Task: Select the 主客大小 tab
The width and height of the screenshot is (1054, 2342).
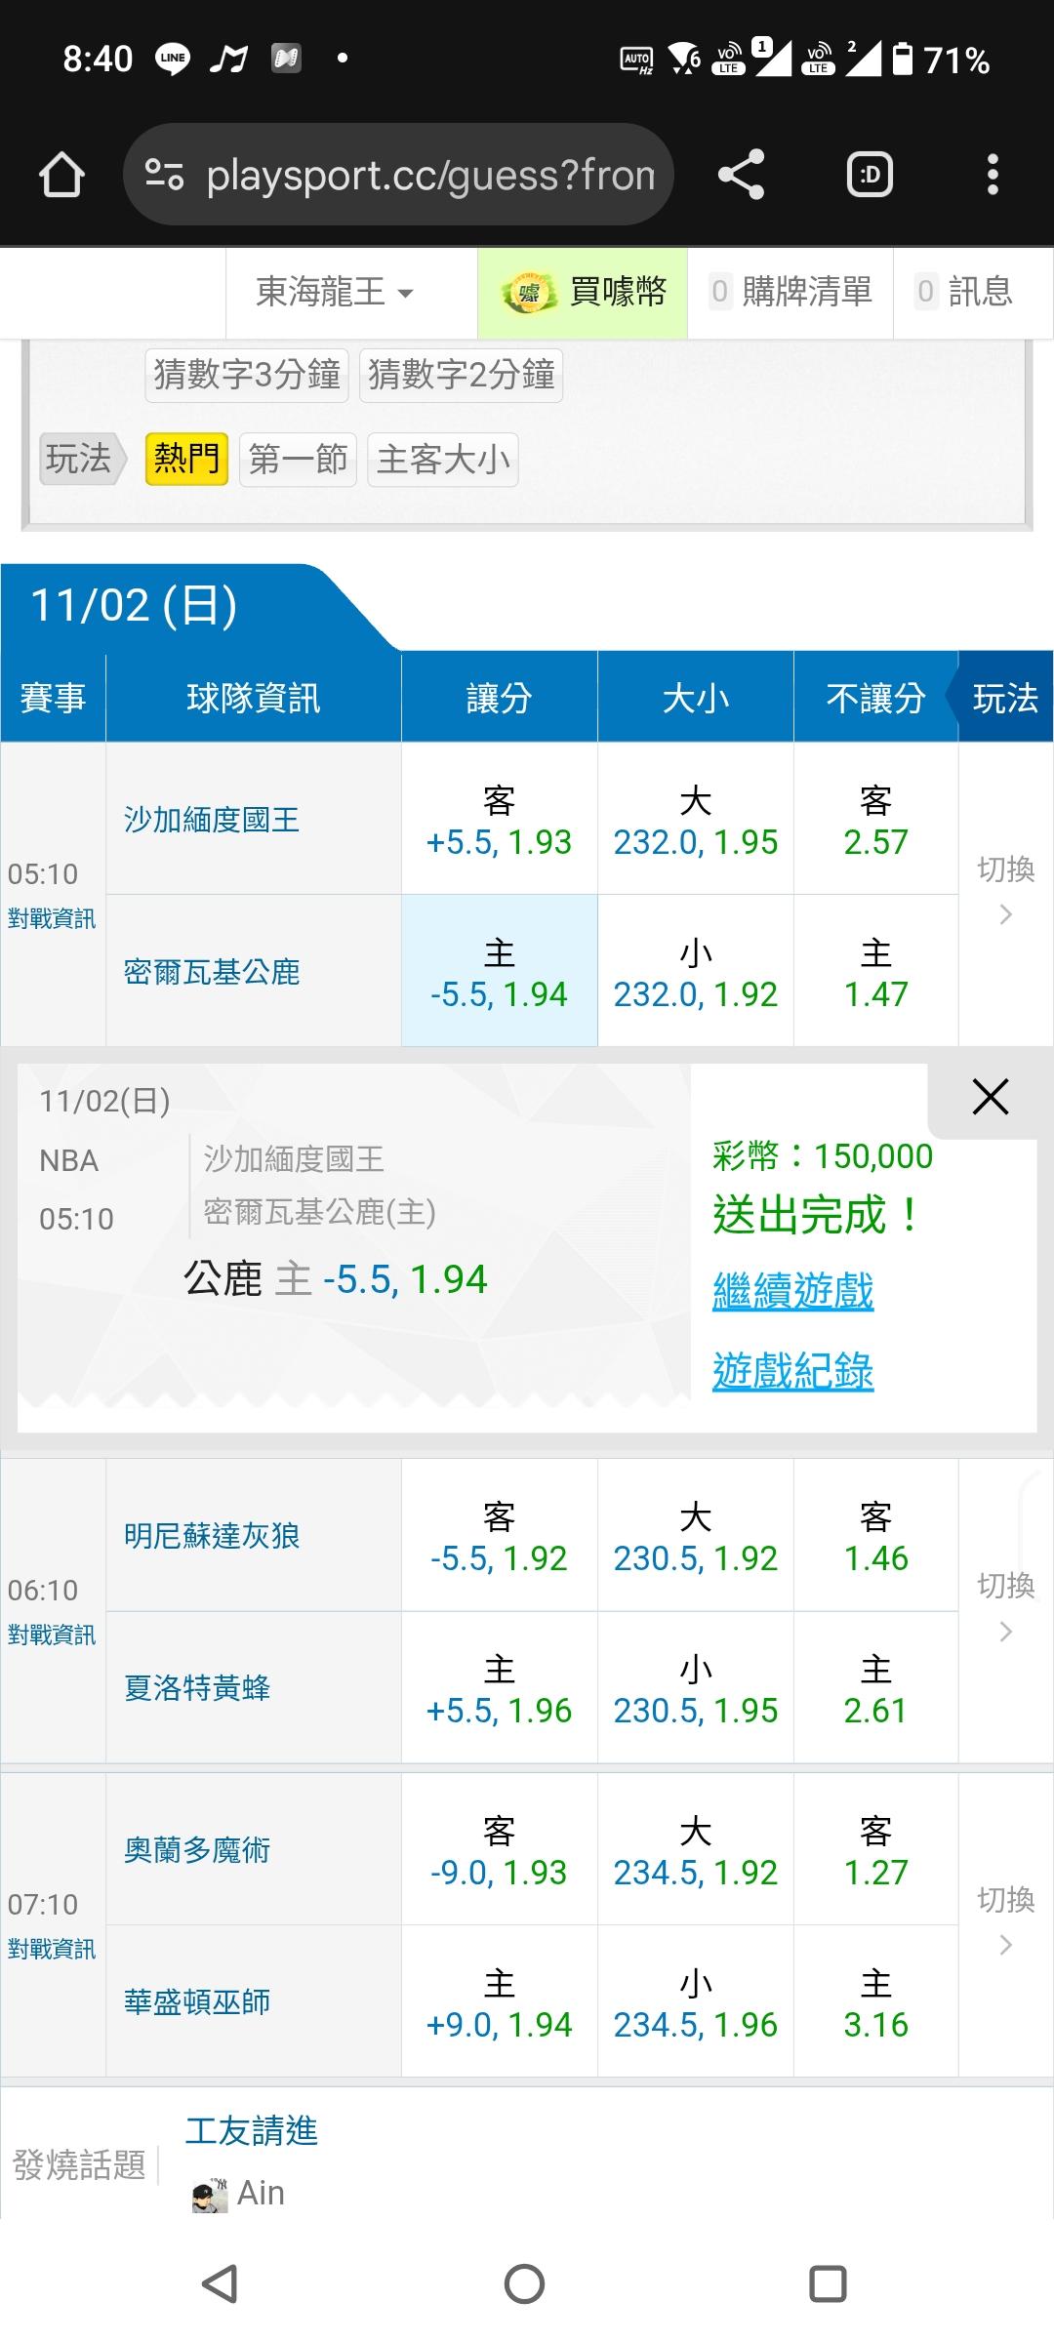Action: 443,459
